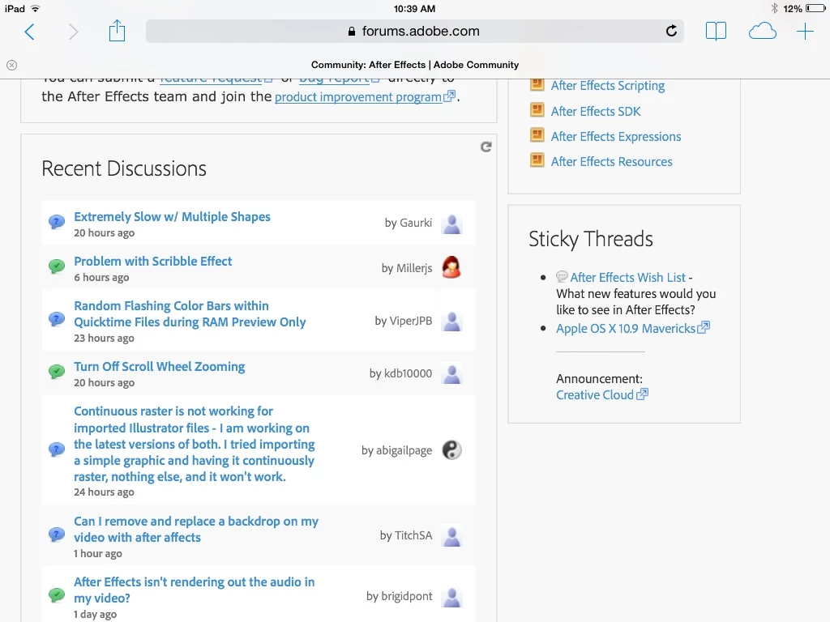Add a new tab with plus icon
830x622 pixels.
pyautogui.click(x=805, y=32)
